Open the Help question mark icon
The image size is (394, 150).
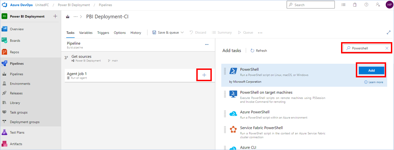point(366,5)
